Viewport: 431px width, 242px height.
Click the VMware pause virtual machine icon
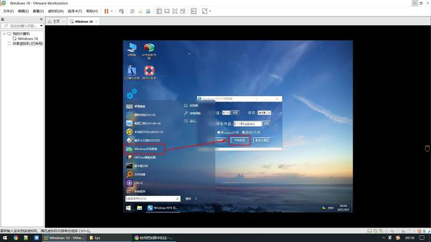[107, 11]
